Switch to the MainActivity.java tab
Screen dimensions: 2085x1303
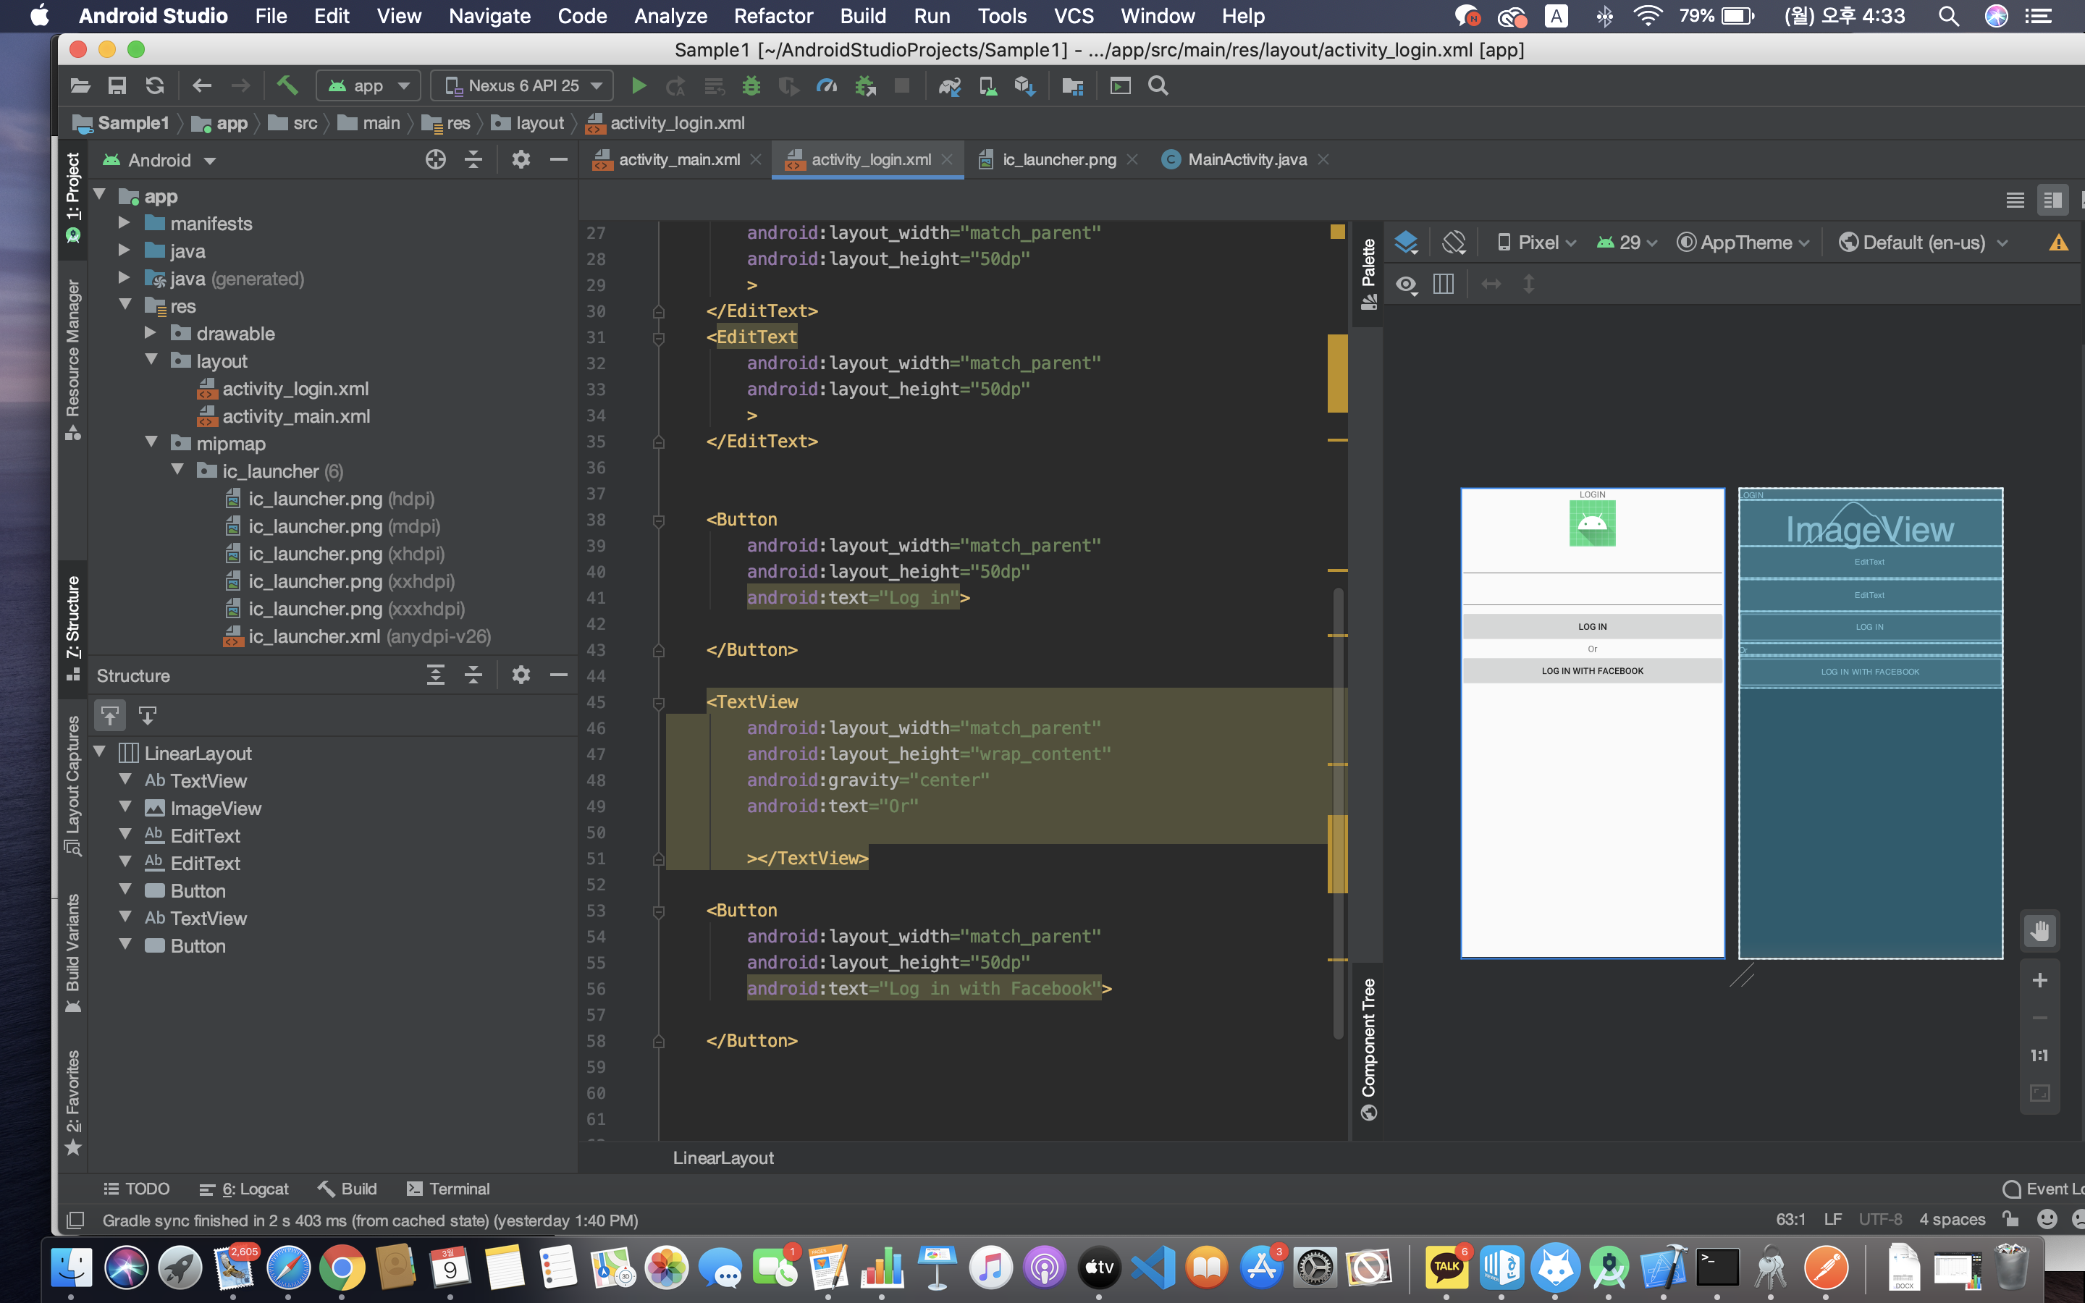coord(1246,159)
